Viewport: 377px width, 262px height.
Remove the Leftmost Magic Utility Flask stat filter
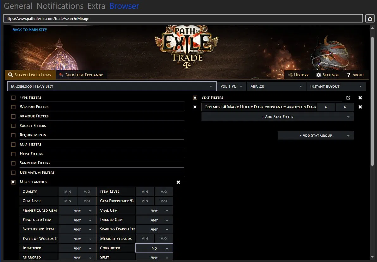(360, 107)
